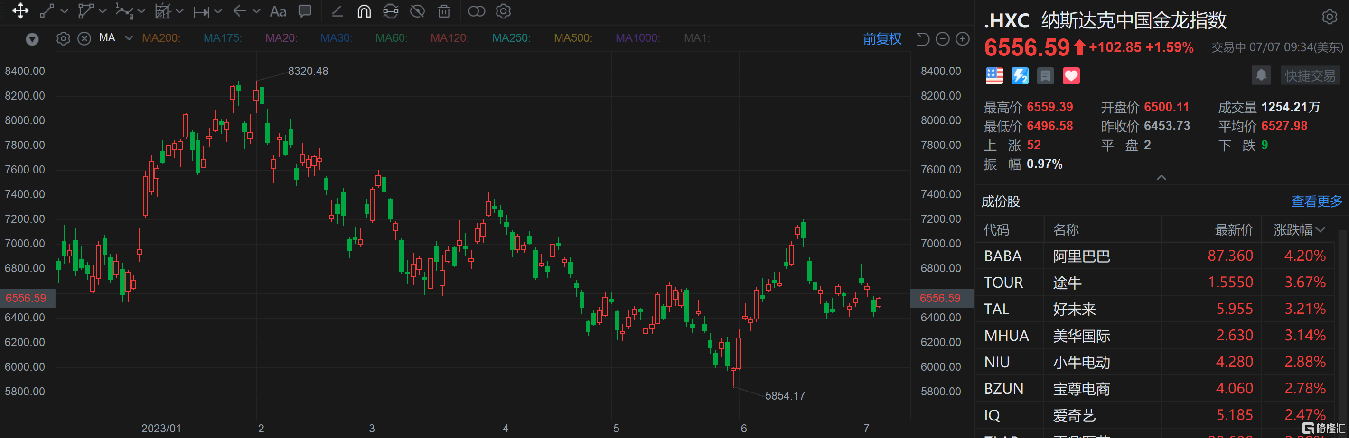Viewport: 1349px width, 438px height.
Task: Click the blue lightning level-2 icon
Action: [x=1020, y=76]
